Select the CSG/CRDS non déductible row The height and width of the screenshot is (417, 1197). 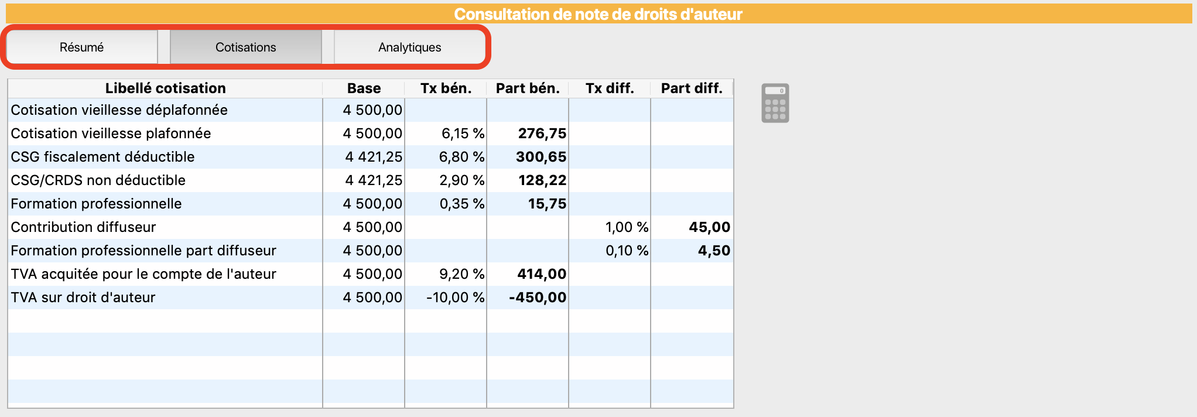click(x=370, y=180)
